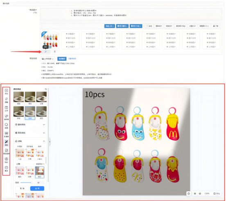Click the filter intensity (强度) slider

point(27,183)
